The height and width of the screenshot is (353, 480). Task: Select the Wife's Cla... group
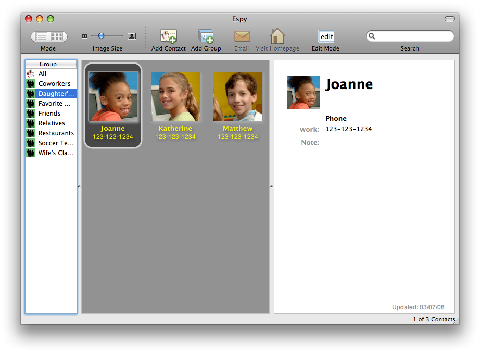point(51,153)
